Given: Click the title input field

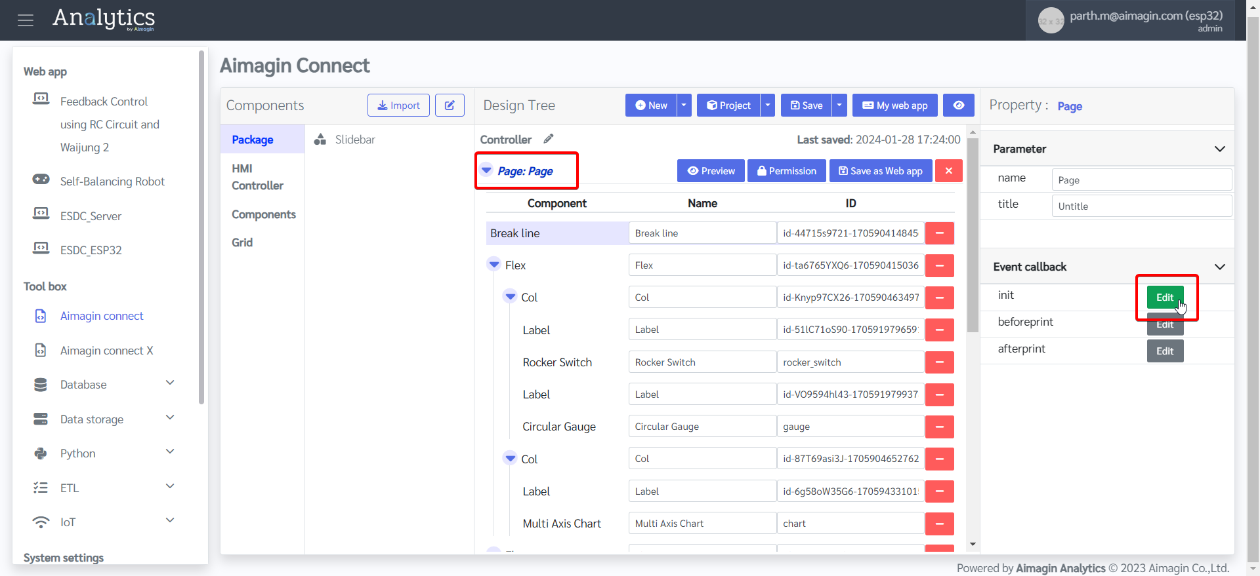Looking at the screenshot, I should [x=1141, y=206].
